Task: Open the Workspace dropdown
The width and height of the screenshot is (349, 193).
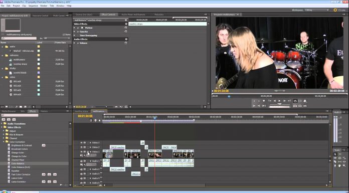Action: pos(317,10)
